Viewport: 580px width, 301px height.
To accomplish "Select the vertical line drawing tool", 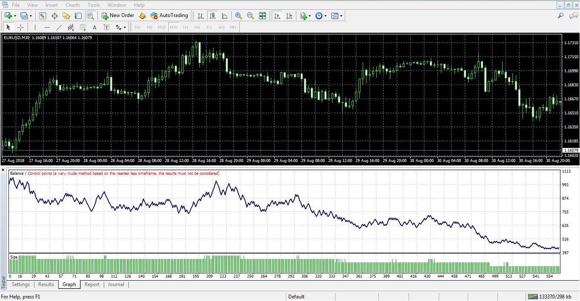I will tap(35, 28).
